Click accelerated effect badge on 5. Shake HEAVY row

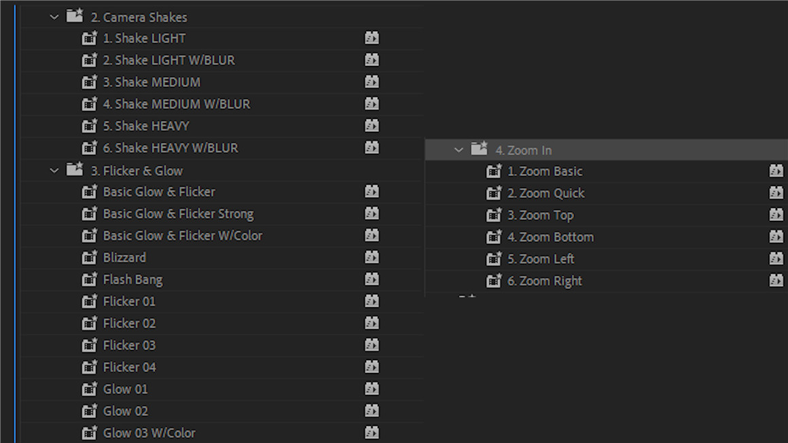click(x=372, y=125)
